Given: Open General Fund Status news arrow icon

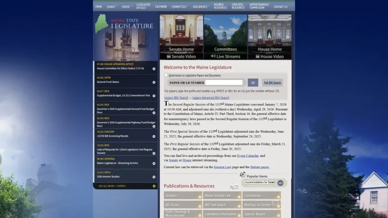Looking at the screenshot, I should pyautogui.click(x=154, y=82).
